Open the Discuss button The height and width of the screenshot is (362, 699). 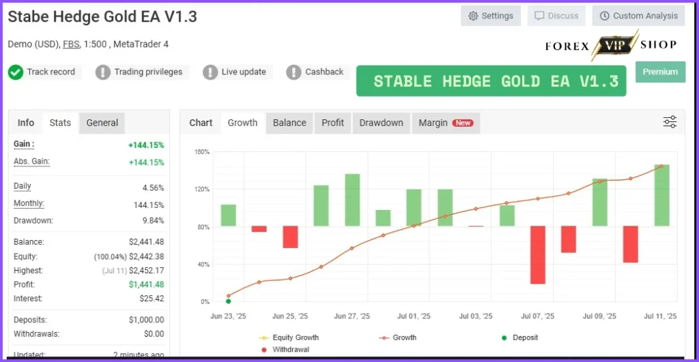pos(556,16)
